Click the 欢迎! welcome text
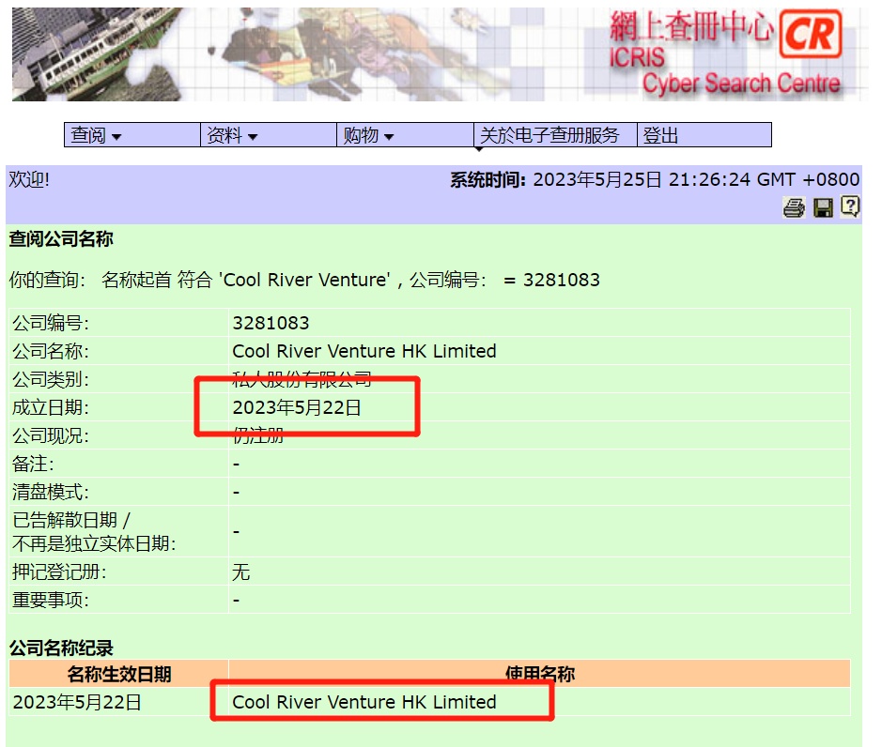Image resolution: width=882 pixels, height=747 pixels. [x=29, y=180]
